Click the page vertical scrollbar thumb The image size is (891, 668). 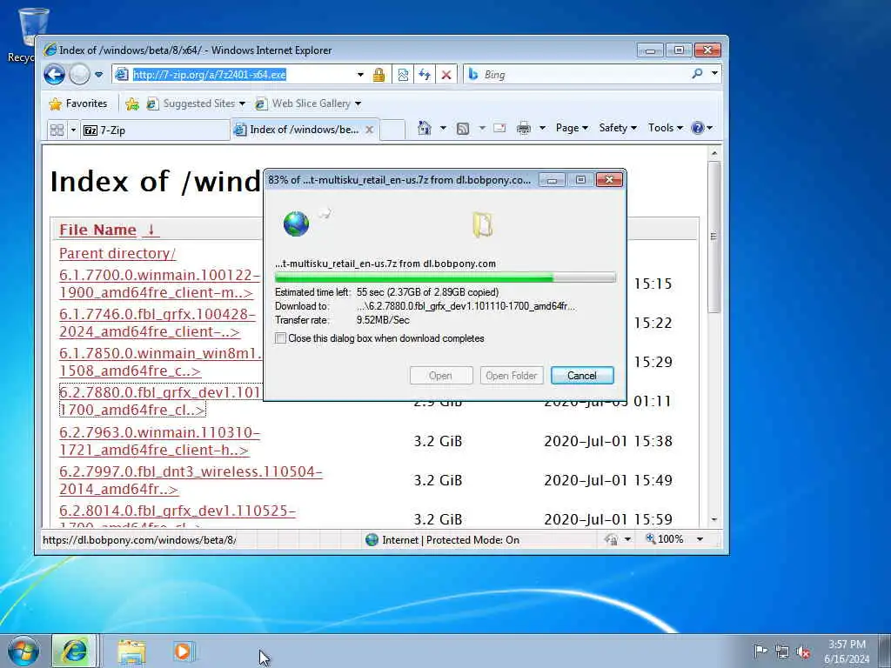tap(713, 237)
